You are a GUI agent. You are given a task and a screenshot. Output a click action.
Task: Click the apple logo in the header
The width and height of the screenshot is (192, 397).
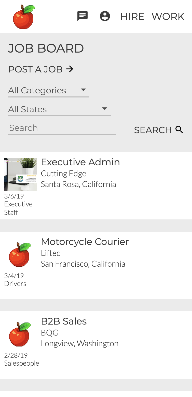tap(24, 17)
